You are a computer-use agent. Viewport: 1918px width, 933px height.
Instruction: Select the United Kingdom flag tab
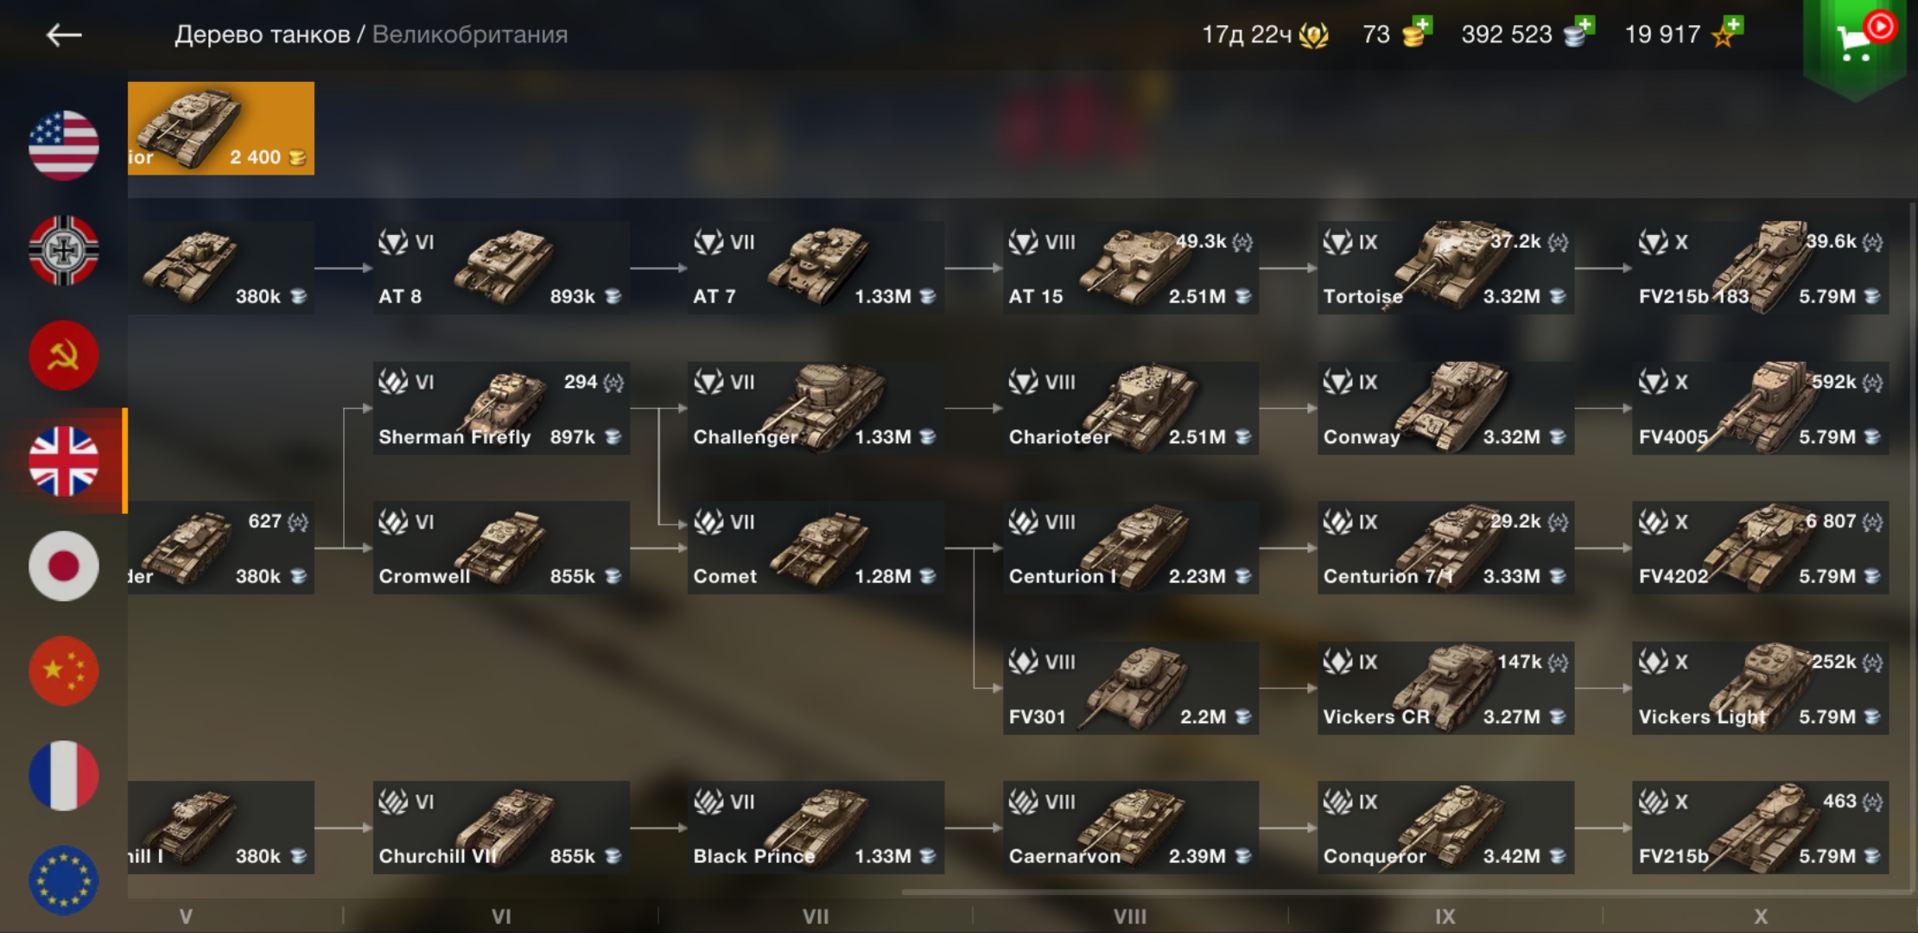click(x=64, y=461)
